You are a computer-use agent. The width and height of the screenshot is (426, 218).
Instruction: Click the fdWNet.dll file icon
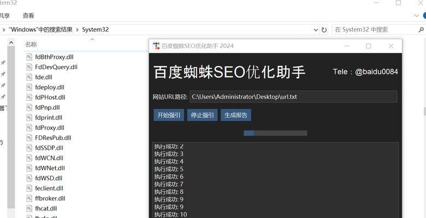[x=29, y=168]
